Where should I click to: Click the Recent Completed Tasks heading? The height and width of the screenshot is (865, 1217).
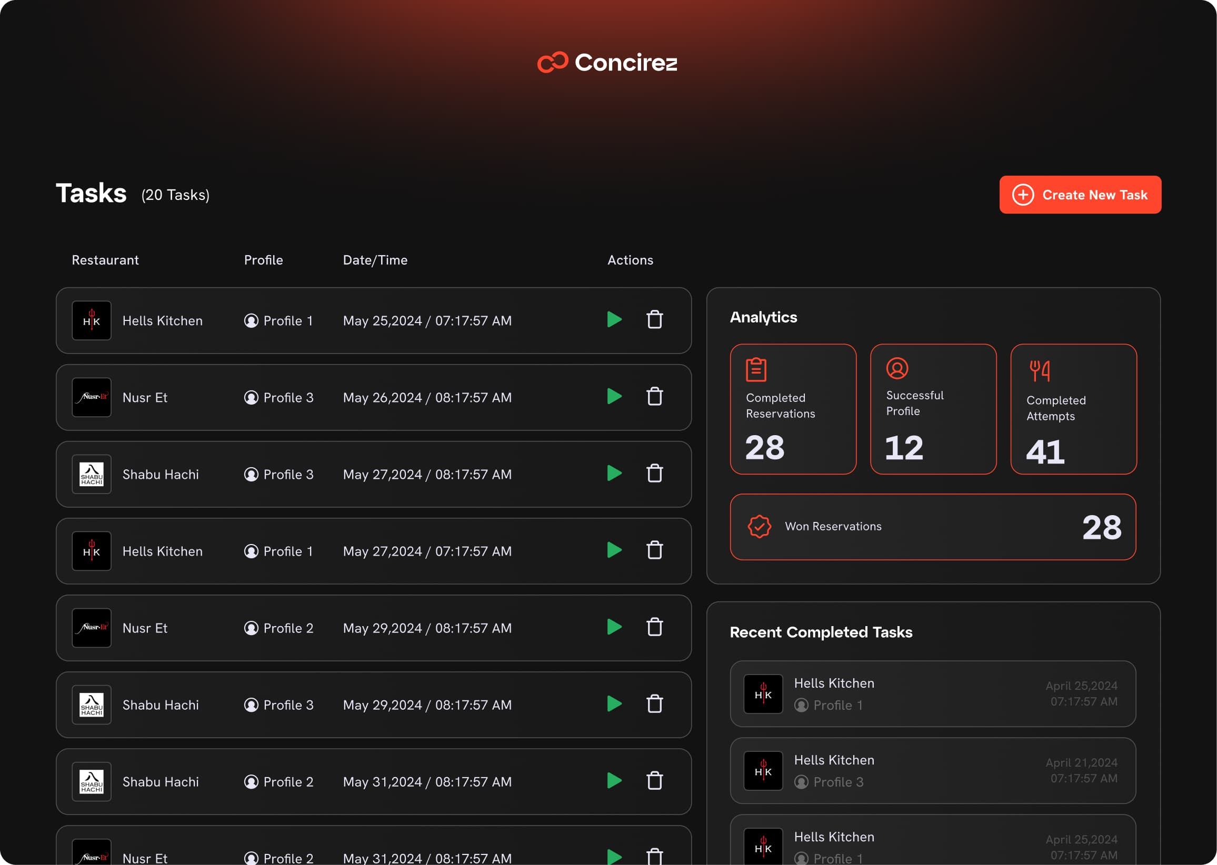point(821,632)
